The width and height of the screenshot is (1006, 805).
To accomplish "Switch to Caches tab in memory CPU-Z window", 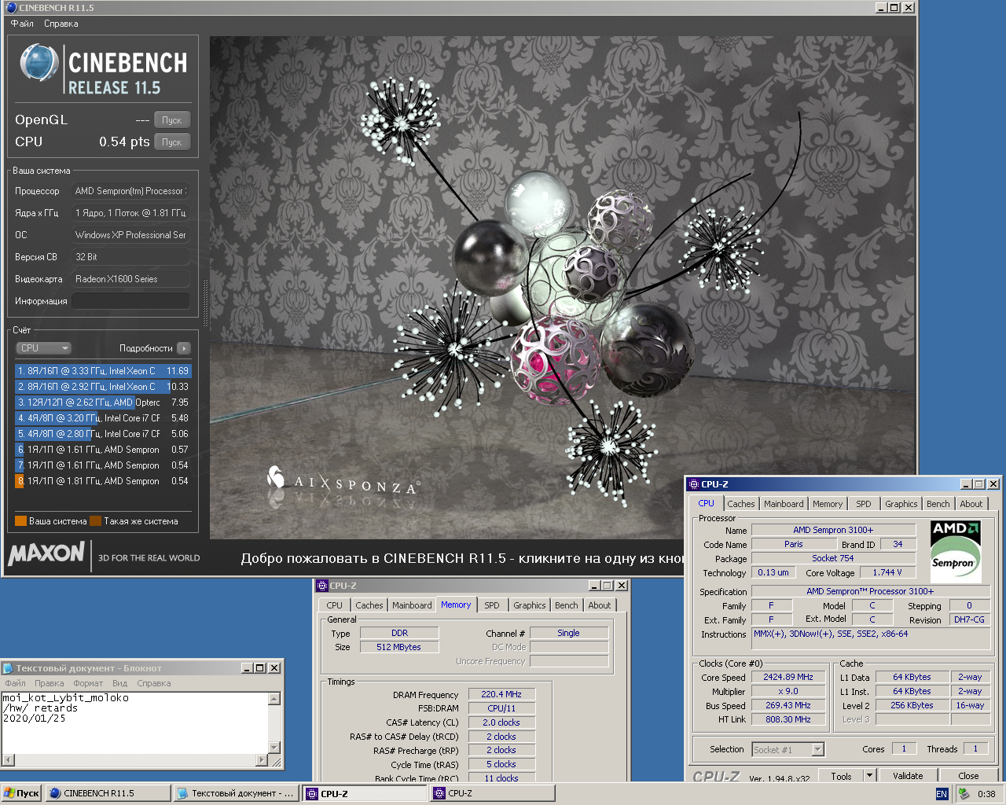I will coord(369,605).
